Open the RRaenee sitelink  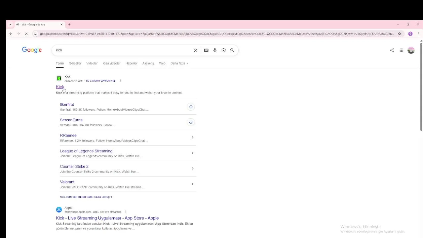(68, 136)
